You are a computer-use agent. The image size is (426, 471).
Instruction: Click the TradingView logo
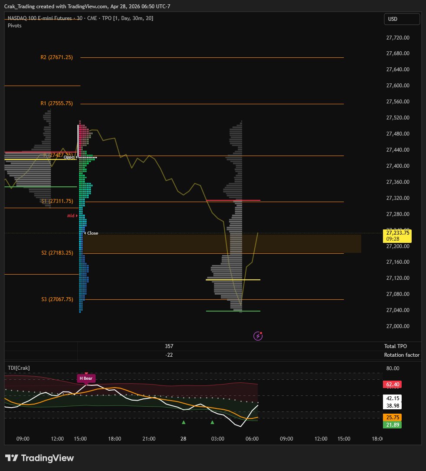pyautogui.click(x=40, y=458)
